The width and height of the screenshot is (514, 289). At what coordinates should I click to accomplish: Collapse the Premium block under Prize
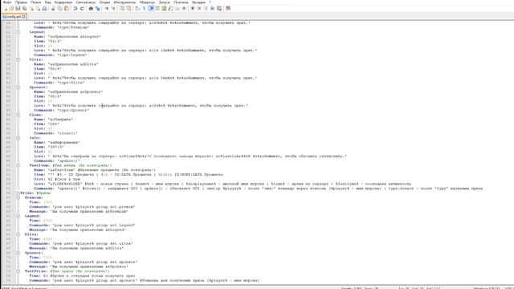18,197
